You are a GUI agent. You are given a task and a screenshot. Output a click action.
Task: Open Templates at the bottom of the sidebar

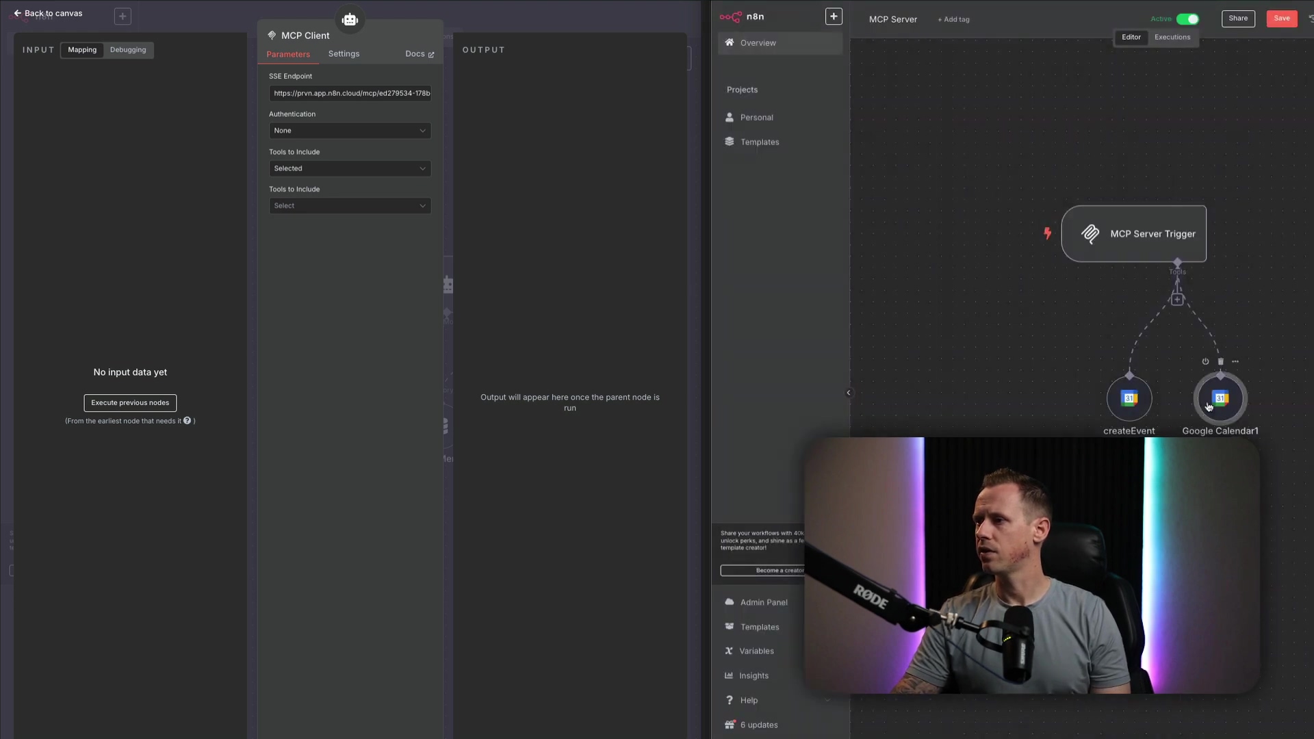click(x=760, y=627)
